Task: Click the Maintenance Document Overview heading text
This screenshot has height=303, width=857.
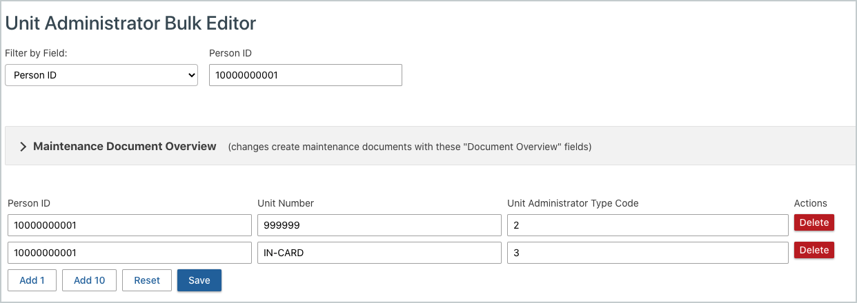Action: click(124, 146)
